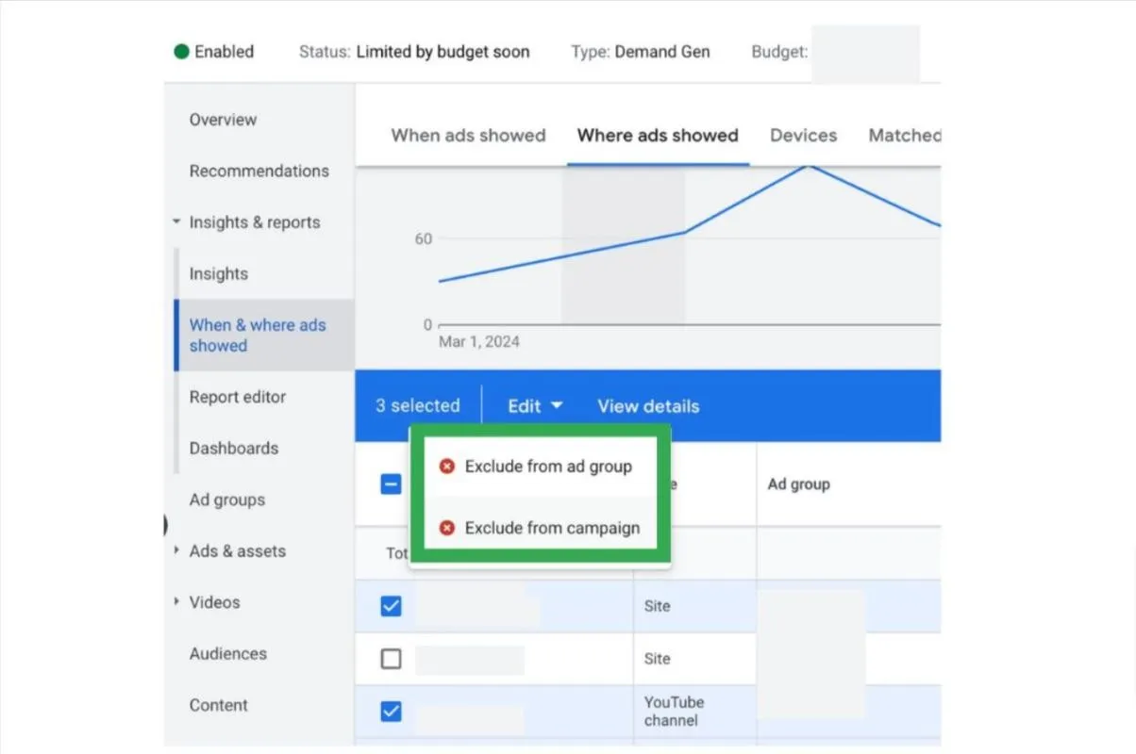1136x754 pixels.
Task: Uncheck the YouTube channel row checkbox
Action: coord(391,712)
